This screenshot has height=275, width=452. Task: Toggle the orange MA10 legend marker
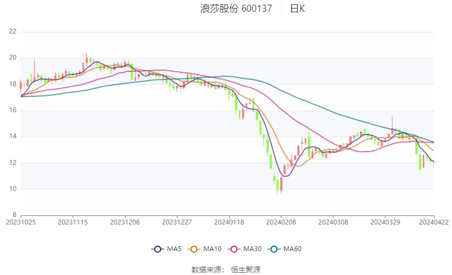(x=194, y=249)
